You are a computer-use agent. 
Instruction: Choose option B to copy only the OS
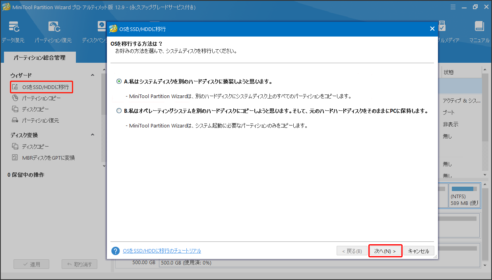[x=118, y=110]
